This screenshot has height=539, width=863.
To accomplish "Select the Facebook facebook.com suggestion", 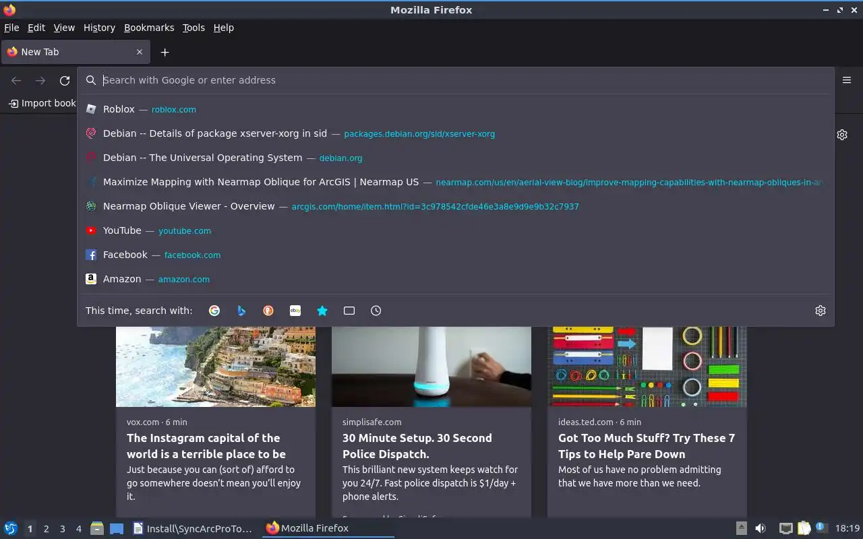I will pyautogui.click(x=456, y=255).
